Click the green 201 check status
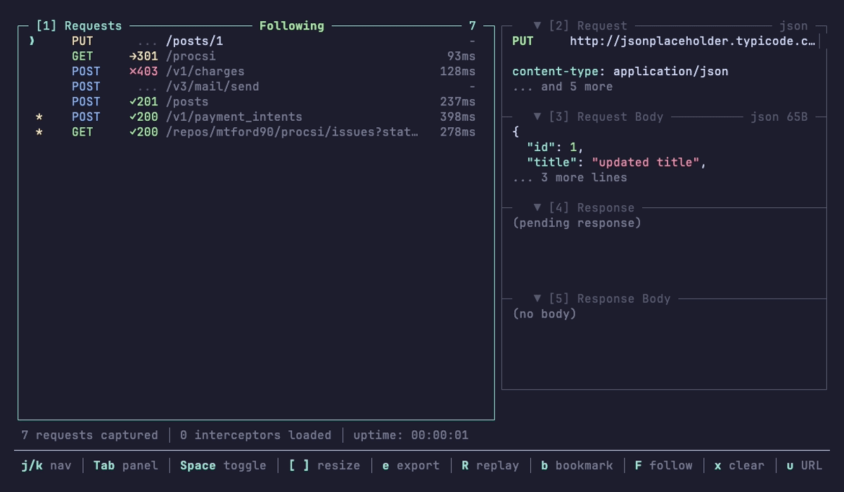The height and width of the screenshot is (492, 844). click(143, 102)
